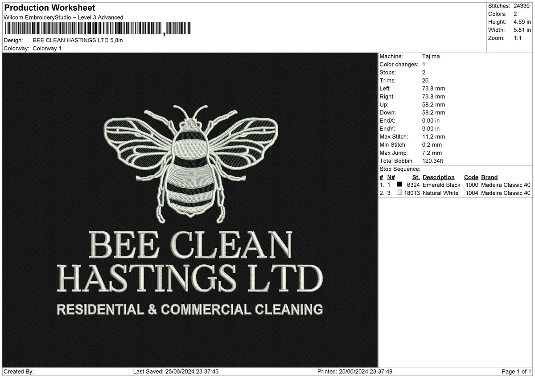Click the EndX label
Image resolution: width=535 pixels, height=378 pixels.
387,120
